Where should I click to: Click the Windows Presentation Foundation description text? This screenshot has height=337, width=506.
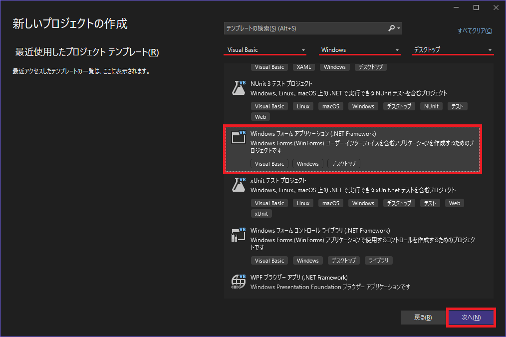coord(330,287)
